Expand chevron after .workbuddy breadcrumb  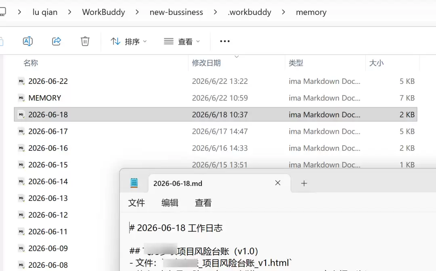(283, 12)
